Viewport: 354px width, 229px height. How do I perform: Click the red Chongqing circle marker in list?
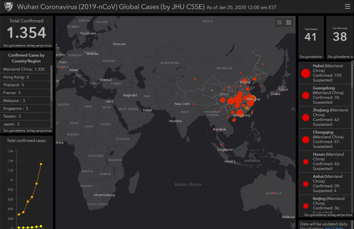pyautogui.click(x=306, y=139)
